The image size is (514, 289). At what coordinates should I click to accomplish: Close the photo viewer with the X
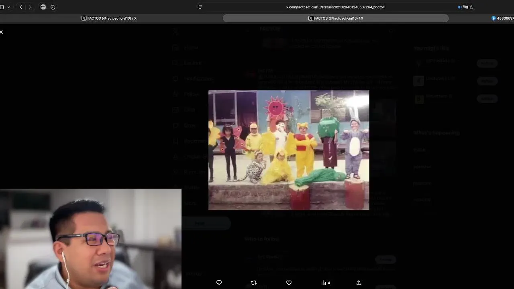pos(2,32)
